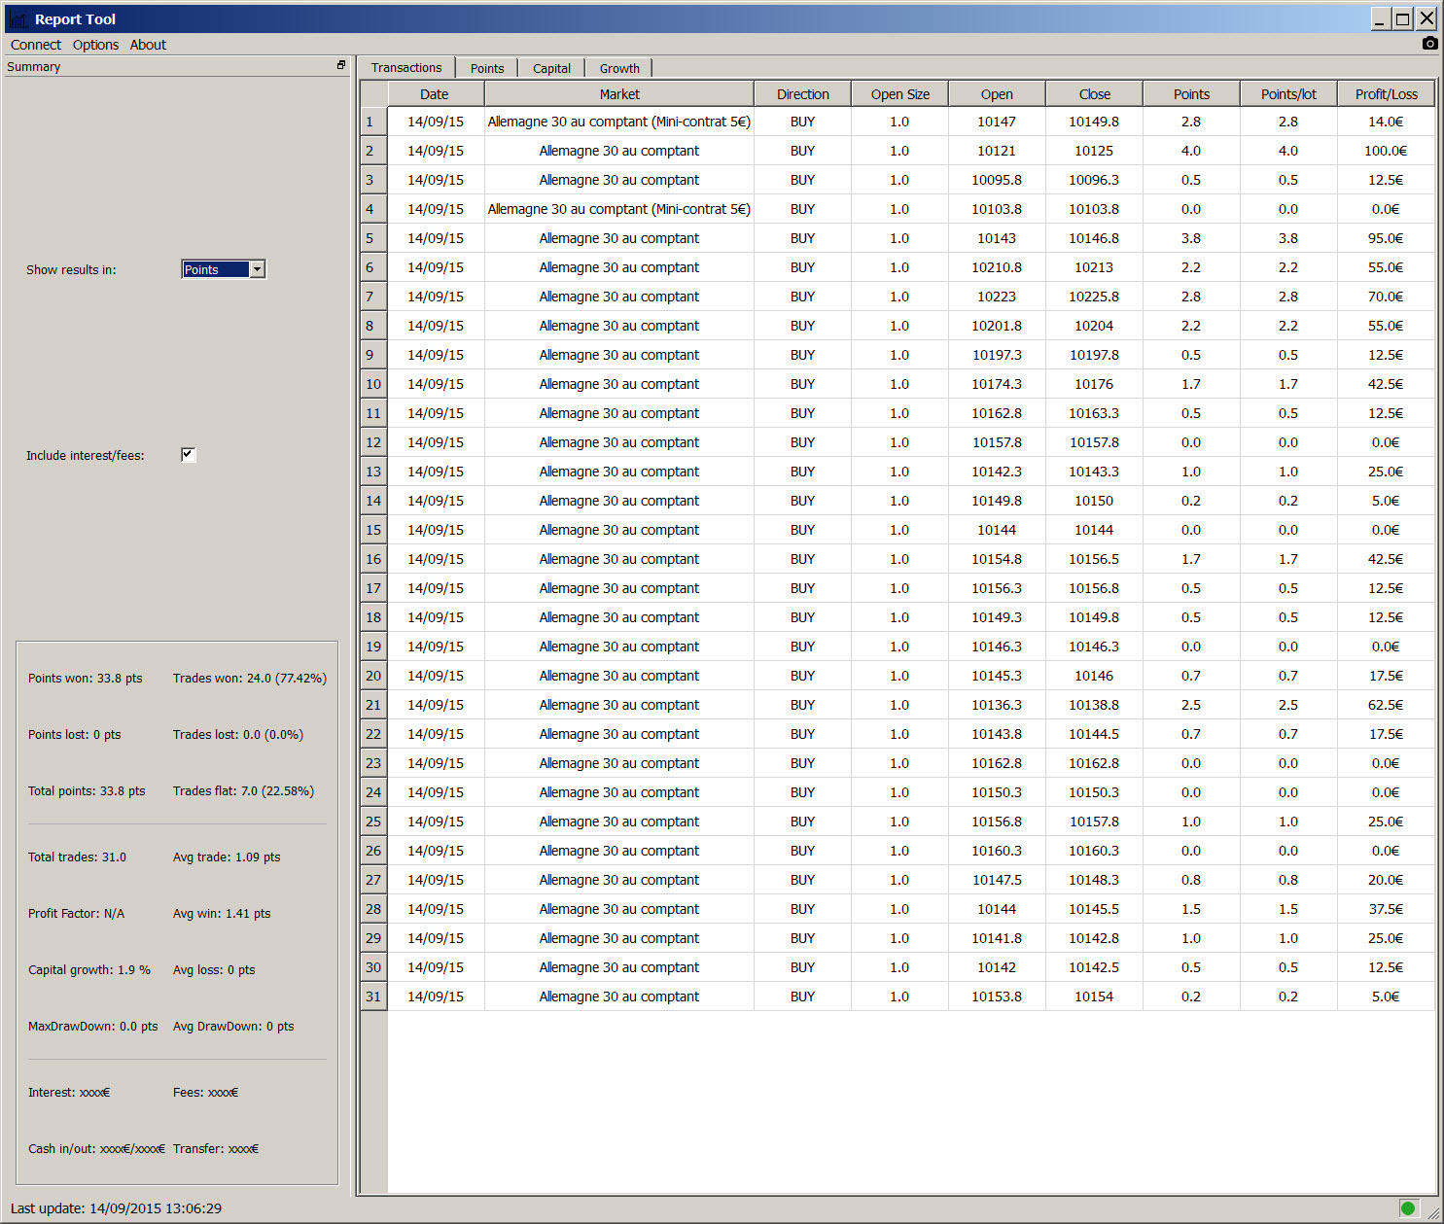The width and height of the screenshot is (1444, 1224).
Task: Undock the Summary panel with float icon
Action: pyautogui.click(x=341, y=65)
